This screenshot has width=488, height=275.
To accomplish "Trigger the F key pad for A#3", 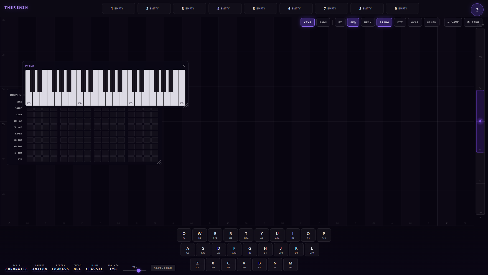I will (234, 250).
